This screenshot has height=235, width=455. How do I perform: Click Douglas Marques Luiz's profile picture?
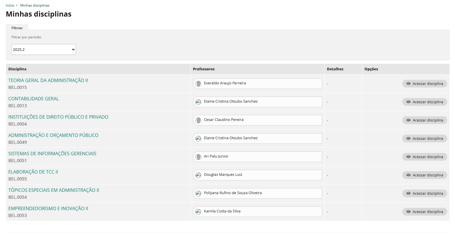click(198, 175)
